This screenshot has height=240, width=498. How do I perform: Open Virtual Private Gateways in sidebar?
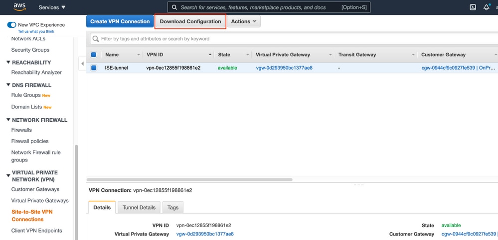click(x=40, y=200)
